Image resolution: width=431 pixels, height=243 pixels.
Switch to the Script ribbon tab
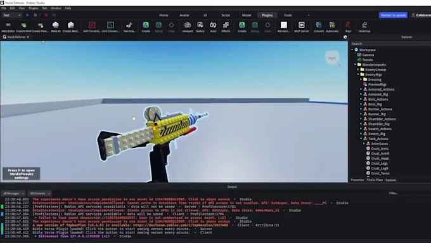[226, 15]
